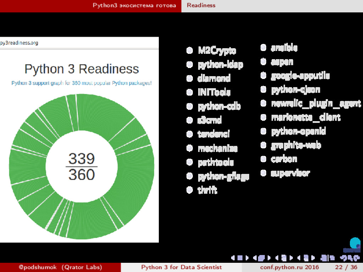Click the 'supervisor' list item
The width and height of the screenshot is (363, 272).
click(x=290, y=173)
